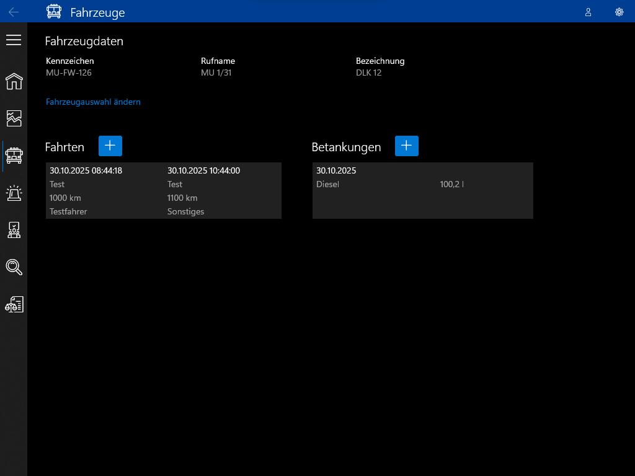Click the Kennzeichen label

(69, 61)
